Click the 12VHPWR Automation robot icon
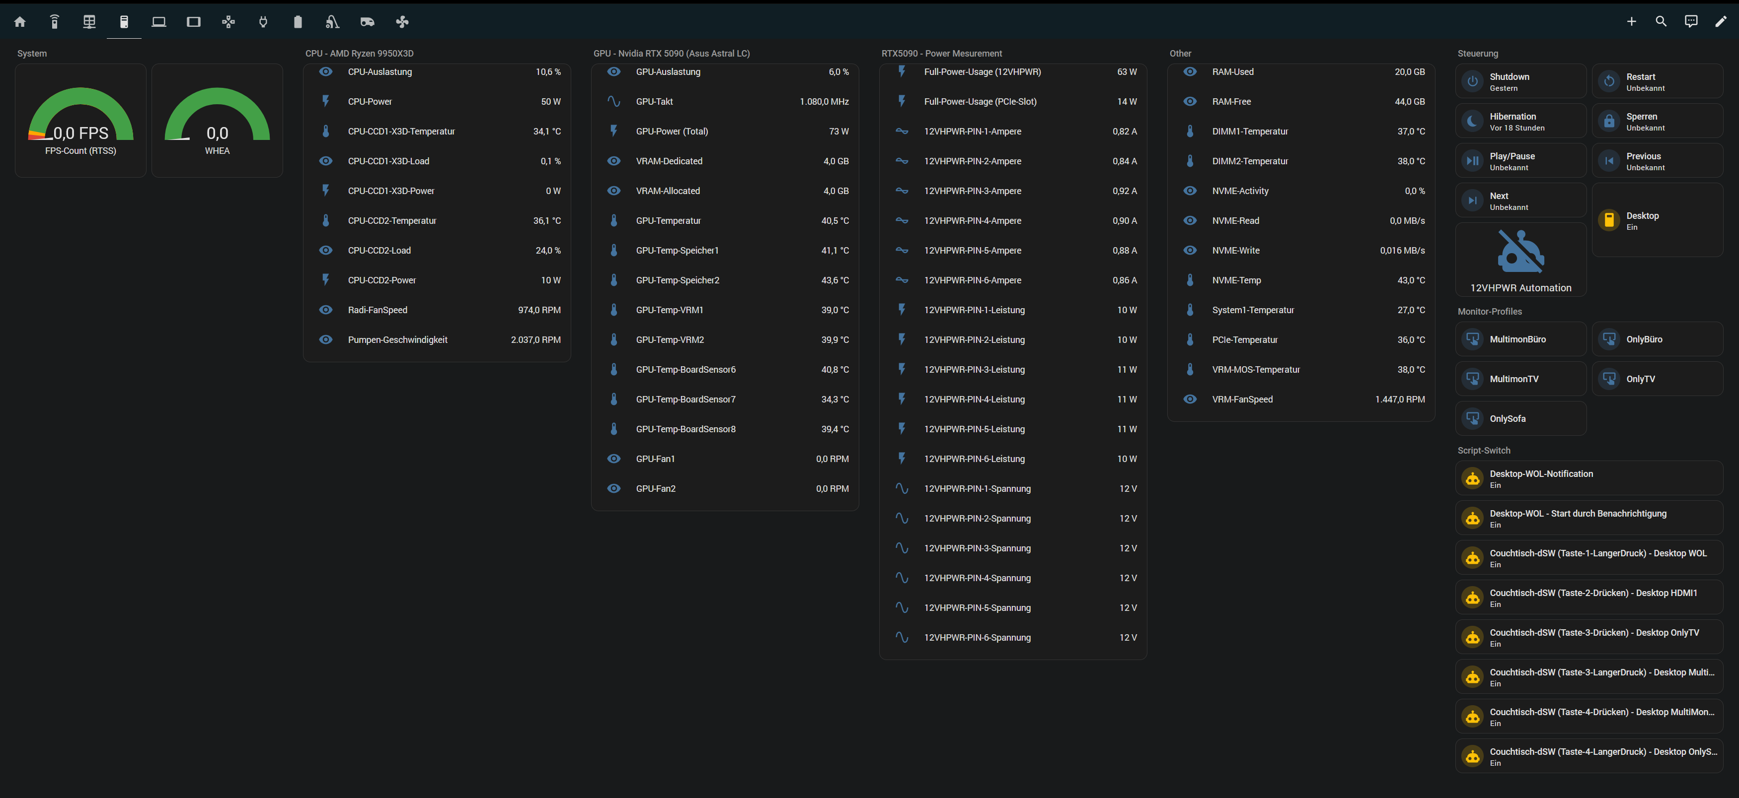1739x798 pixels. 1520,252
